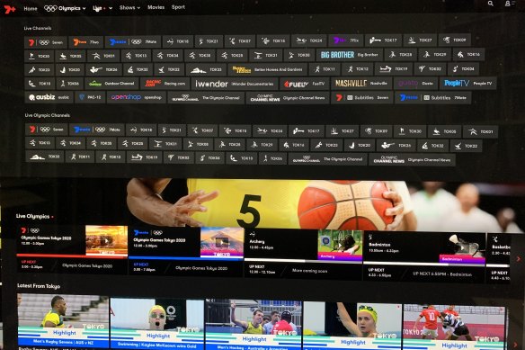
Task: Click Up Next Badminton text on Badminton card
Action: coord(442,274)
